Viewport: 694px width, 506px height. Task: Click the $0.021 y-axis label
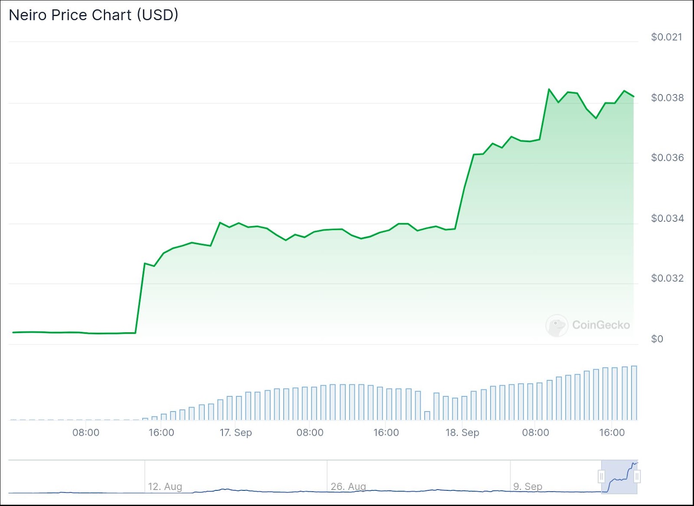click(666, 37)
